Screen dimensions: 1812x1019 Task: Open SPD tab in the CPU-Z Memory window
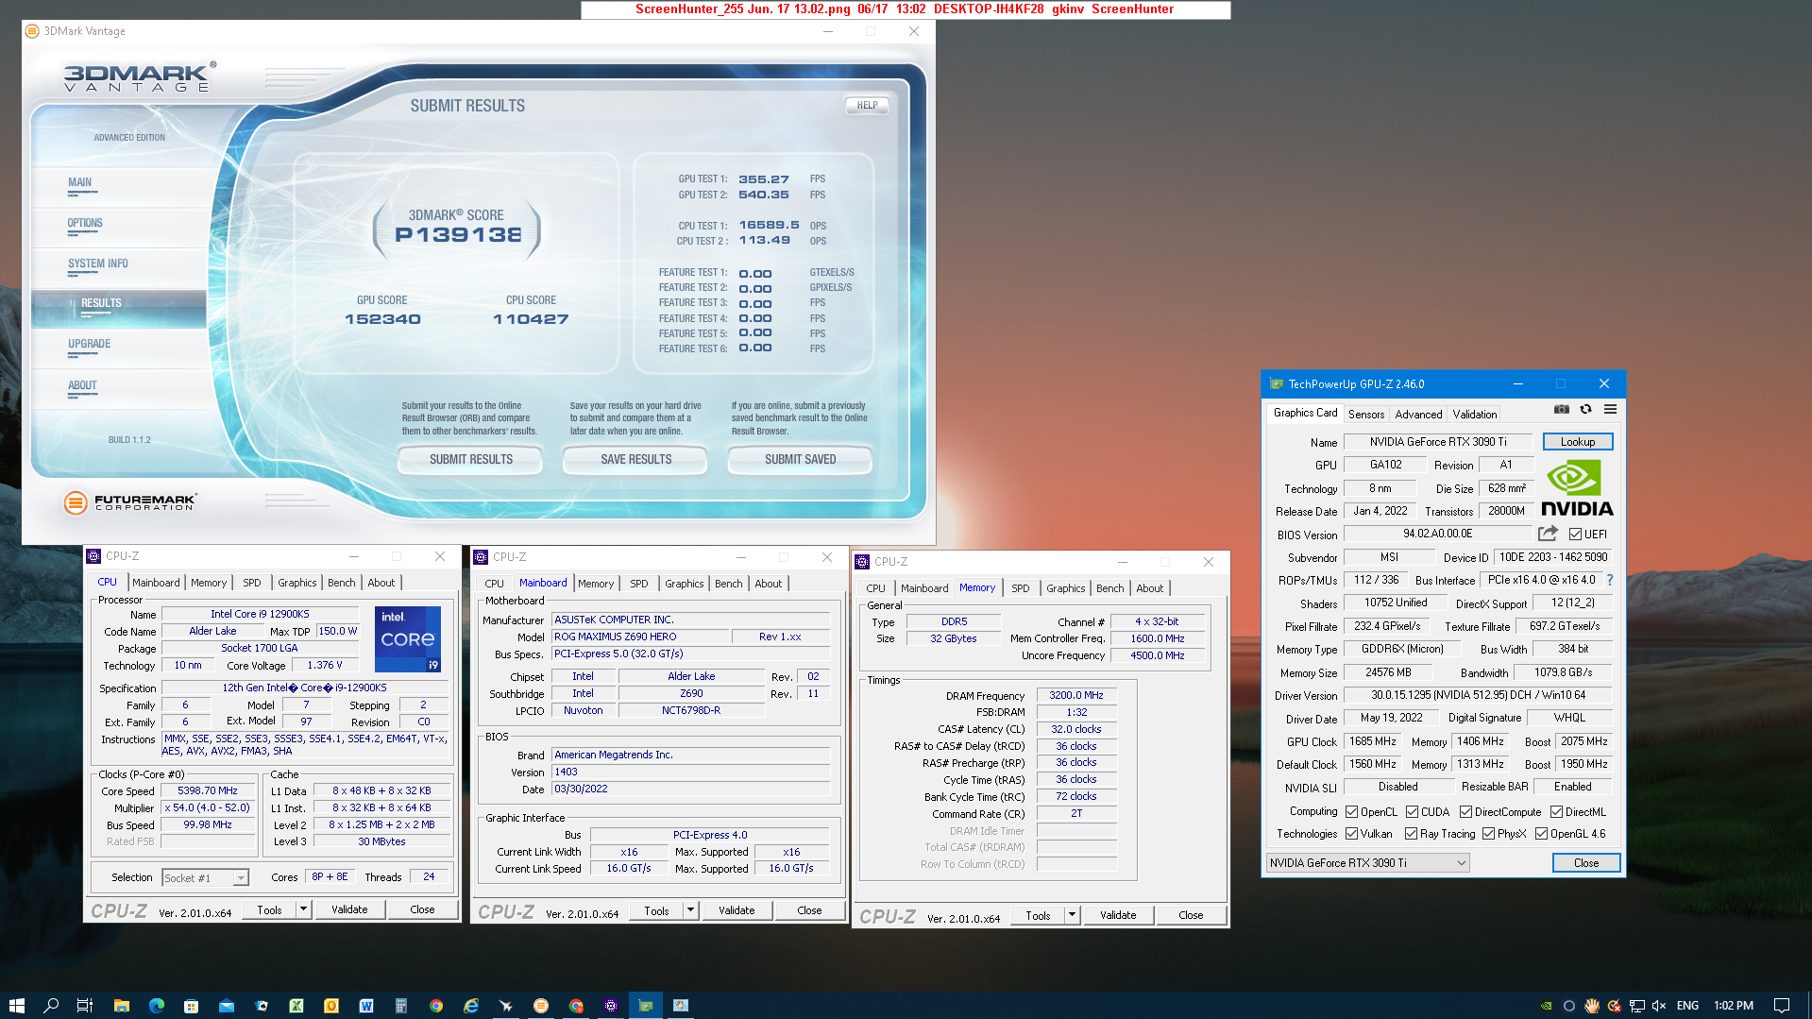pyautogui.click(x=1020, y=588)
